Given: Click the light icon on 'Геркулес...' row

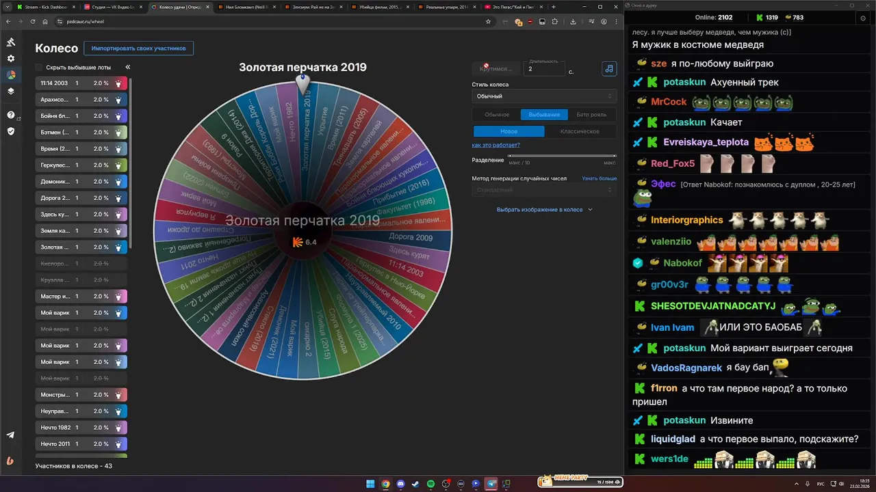Looking at the screenshot, I should click(x=118, y=165).
